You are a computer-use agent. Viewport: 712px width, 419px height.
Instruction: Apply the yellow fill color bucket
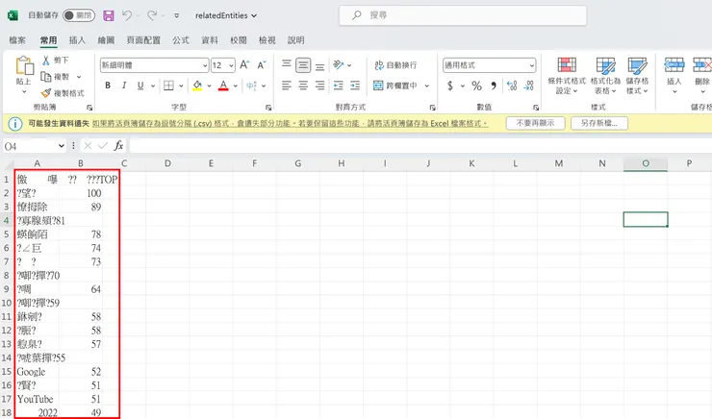(197, 86)
